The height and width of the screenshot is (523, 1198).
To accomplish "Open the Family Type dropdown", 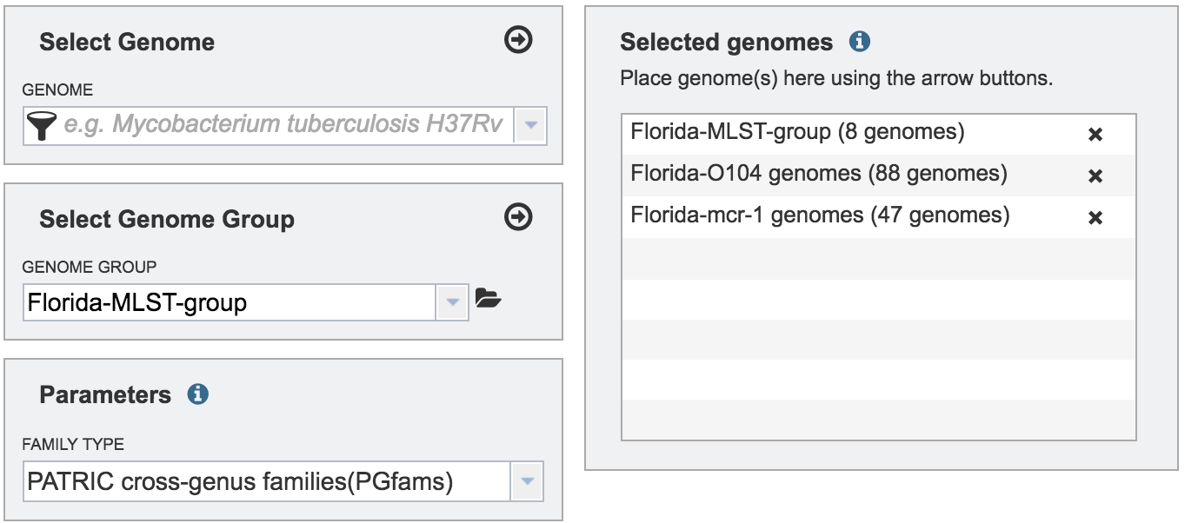I will [527, 481].
